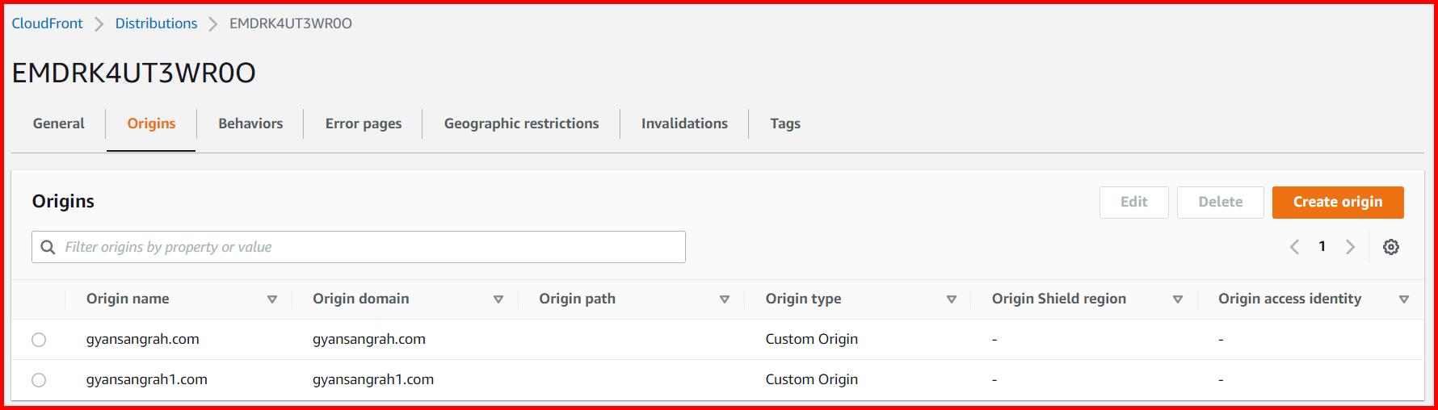This screenshot has height=410, width=1438.
Task: Click the Origin type column header
Action: click(804, 299)
